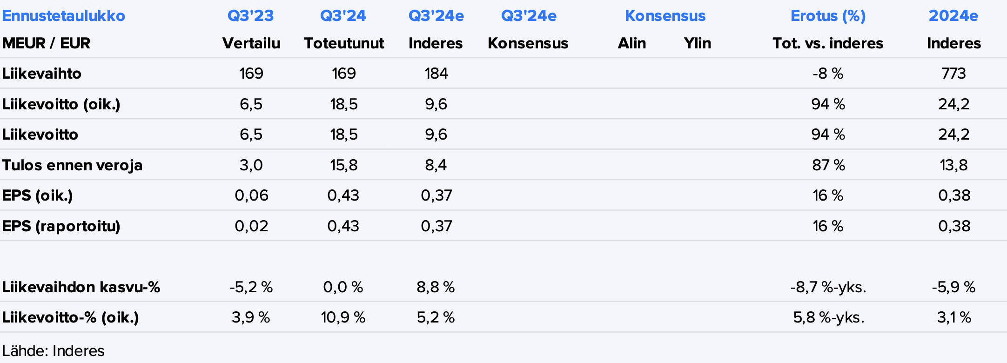The width and height of the screenshot is (1007, 363).
Task: Click the Ennustetaulukko table title
Action: pos(63,16)
